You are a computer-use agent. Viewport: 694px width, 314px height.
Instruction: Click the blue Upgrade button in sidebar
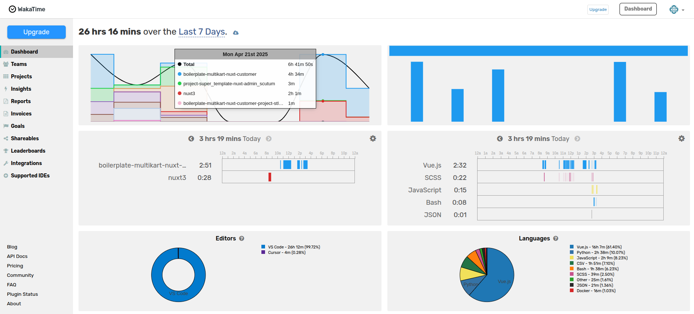coord(37,32)
